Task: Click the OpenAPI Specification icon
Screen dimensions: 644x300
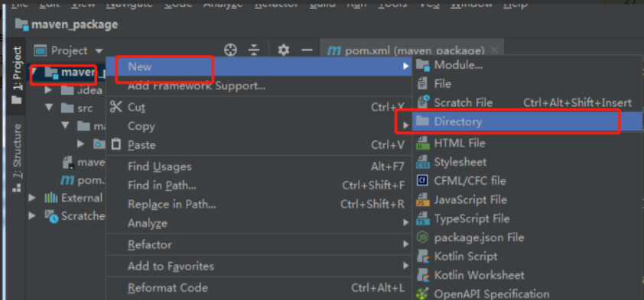Action: [423, 294]
